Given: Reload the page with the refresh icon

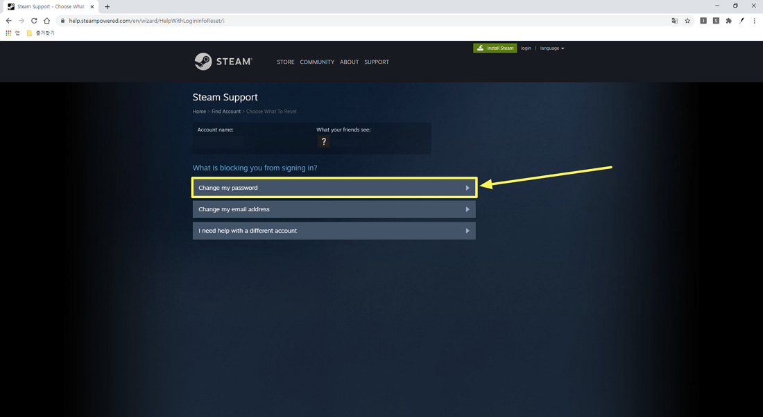Looking at the screenshot, I should point(34,20).
